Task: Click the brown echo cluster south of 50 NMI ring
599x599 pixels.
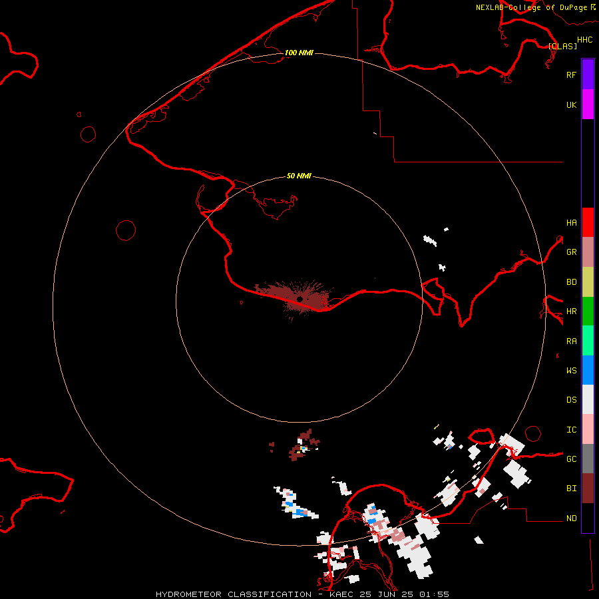Action: [x=303, y=445]
